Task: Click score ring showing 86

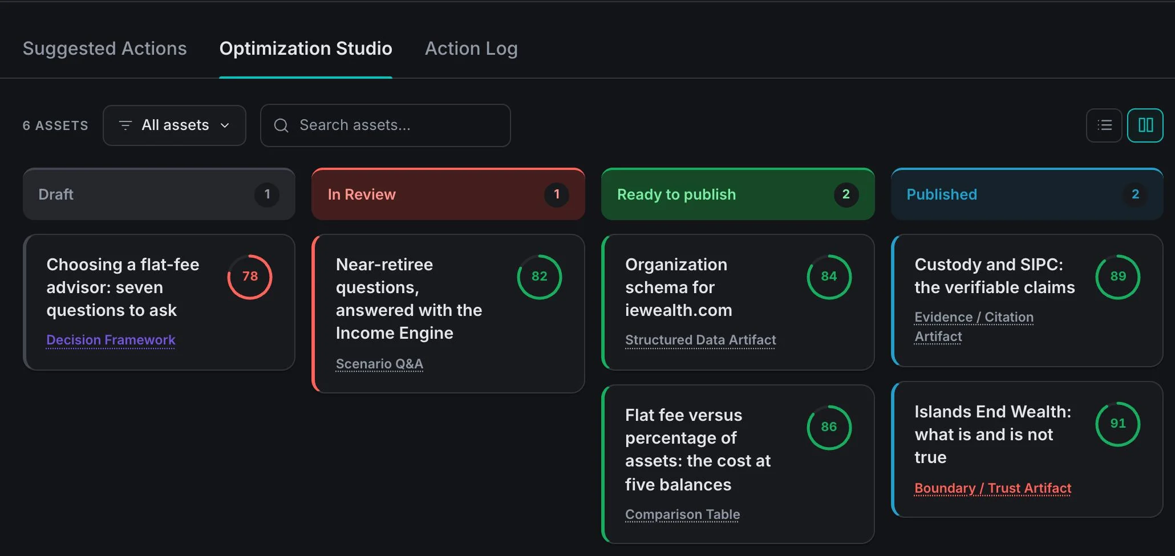Action: (829, 427)
